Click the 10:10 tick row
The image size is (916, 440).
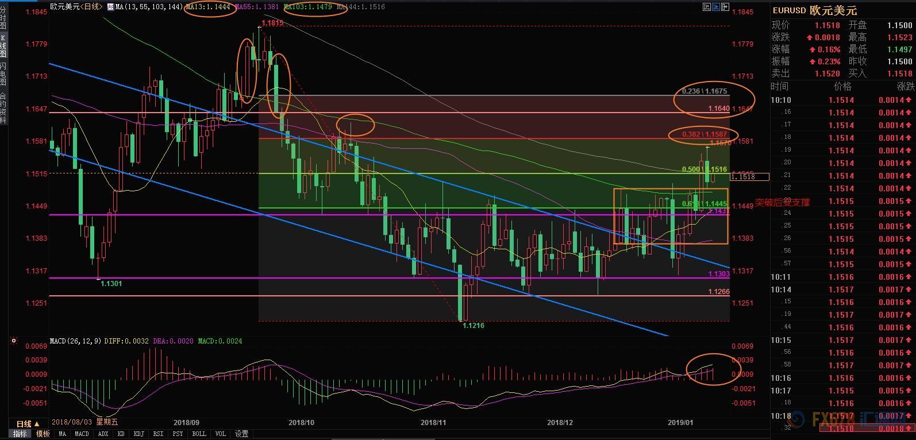coord(844,100)
